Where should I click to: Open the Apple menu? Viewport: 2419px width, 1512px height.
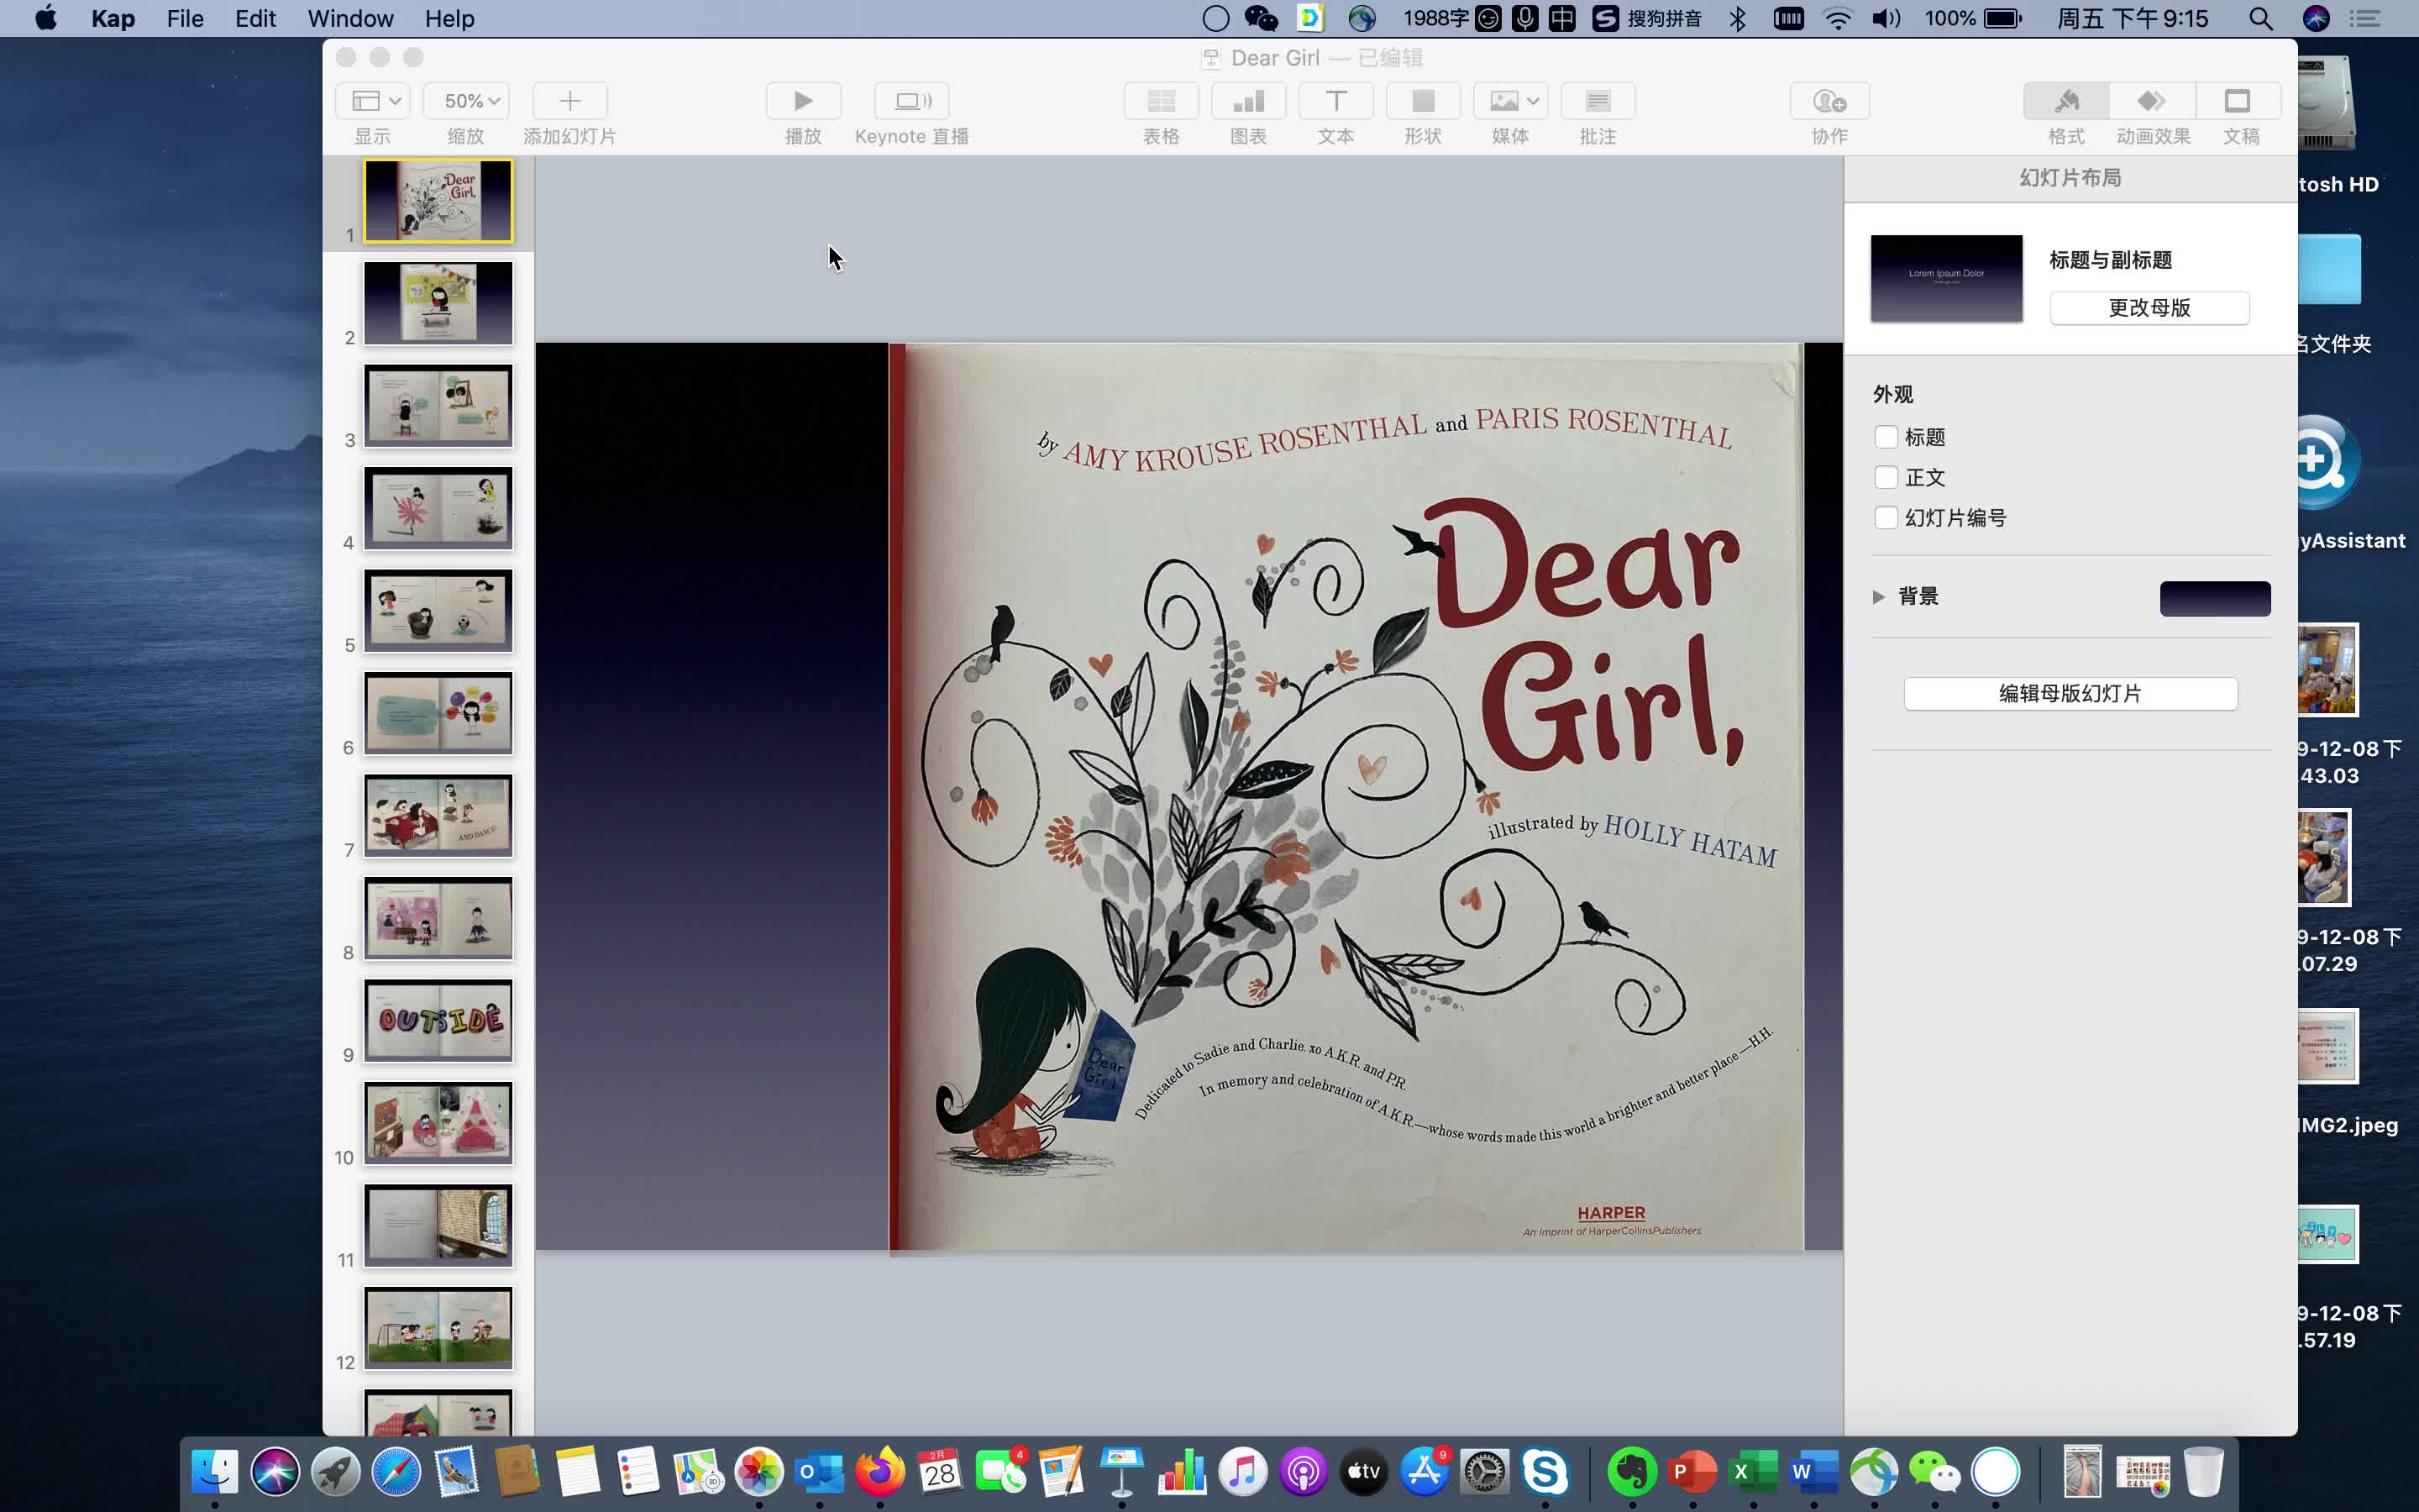coord(45,18)
